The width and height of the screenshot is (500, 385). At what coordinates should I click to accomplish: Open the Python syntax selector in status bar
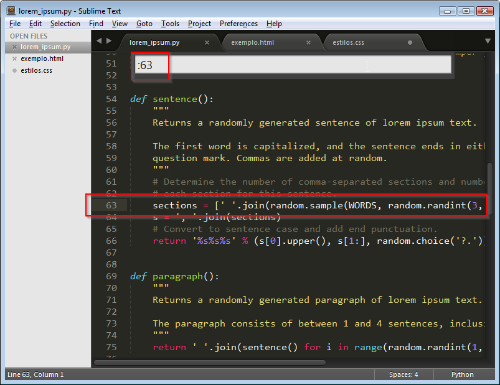[462, 374]
